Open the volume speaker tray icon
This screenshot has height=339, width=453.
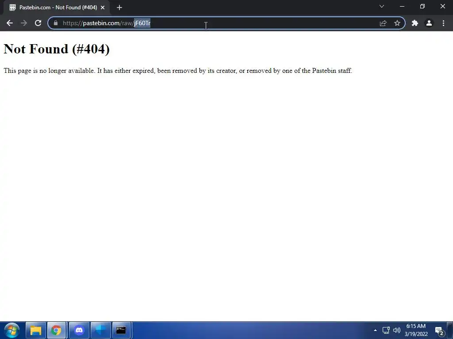click(x=397, y=330)
